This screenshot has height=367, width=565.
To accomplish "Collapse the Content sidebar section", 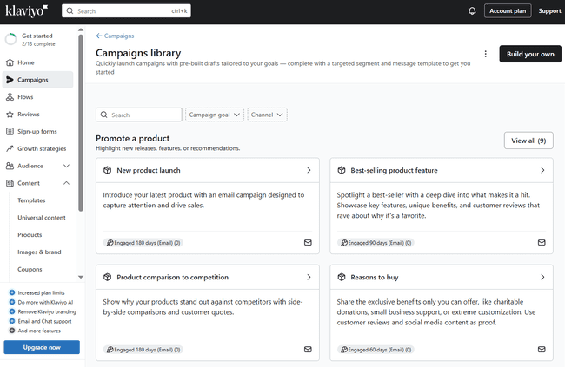I will 67,183.
